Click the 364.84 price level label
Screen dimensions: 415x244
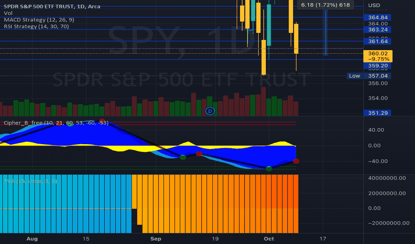click(x=378, y=17)
